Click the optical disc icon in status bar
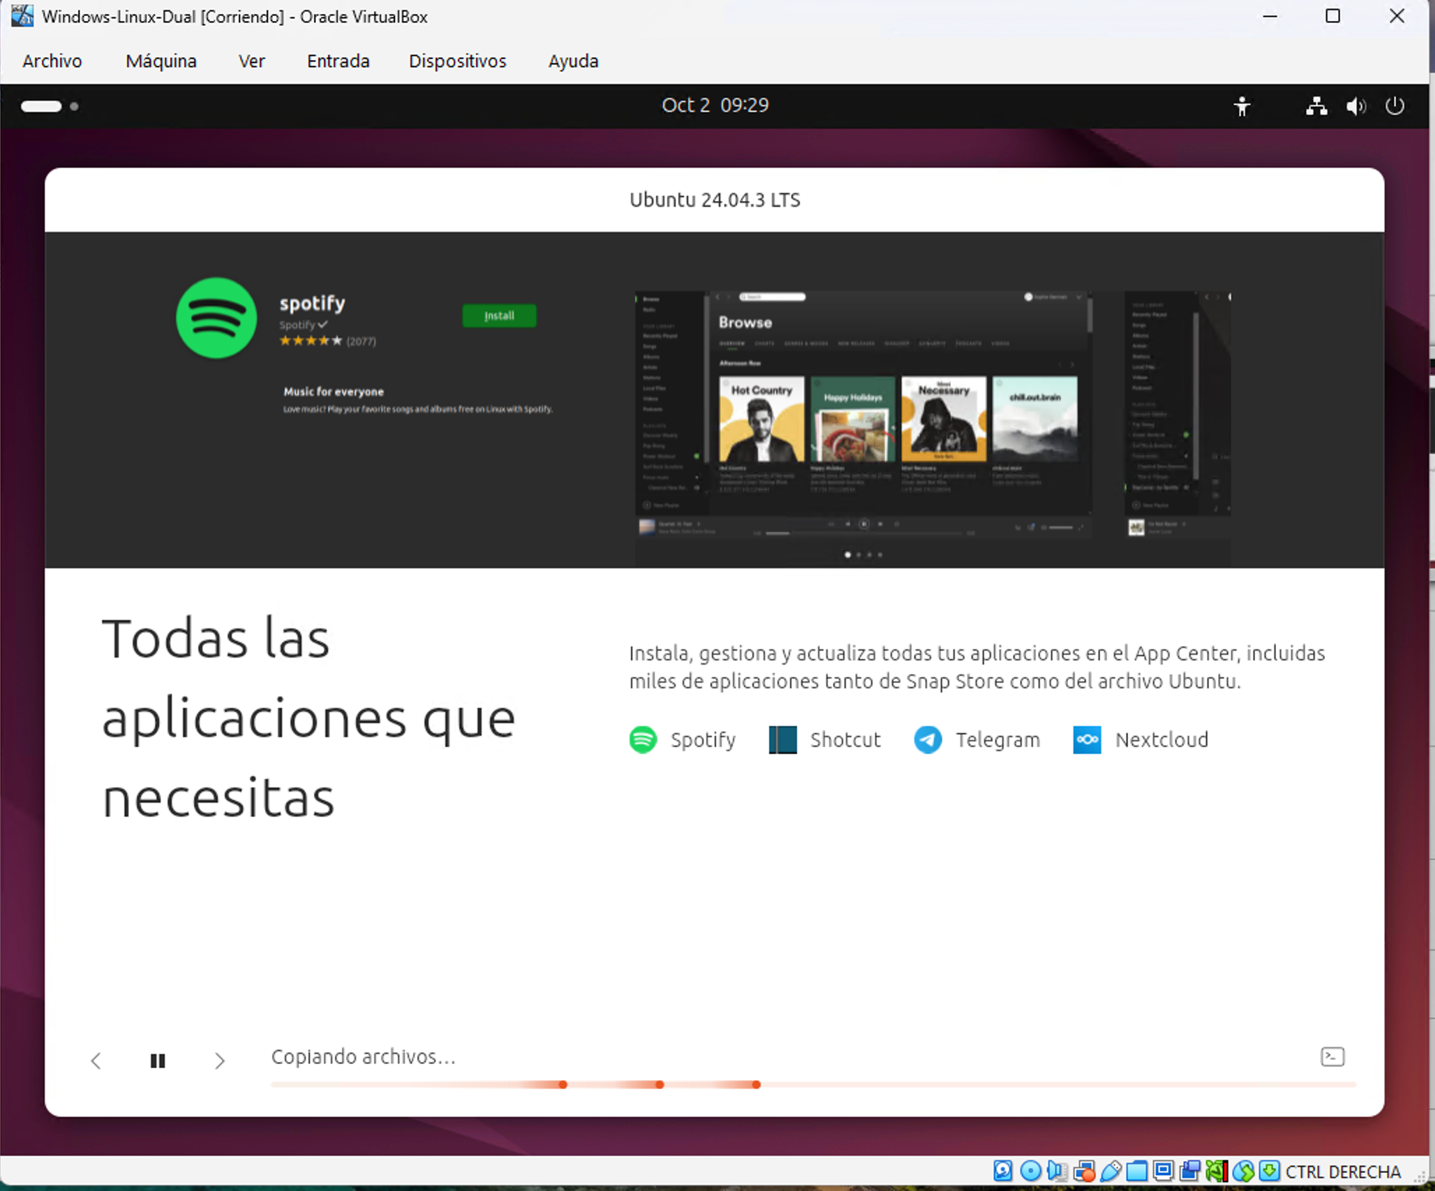Image resolution: width=1435 pixels, height=1191 pixels. pos(1031,1171)
